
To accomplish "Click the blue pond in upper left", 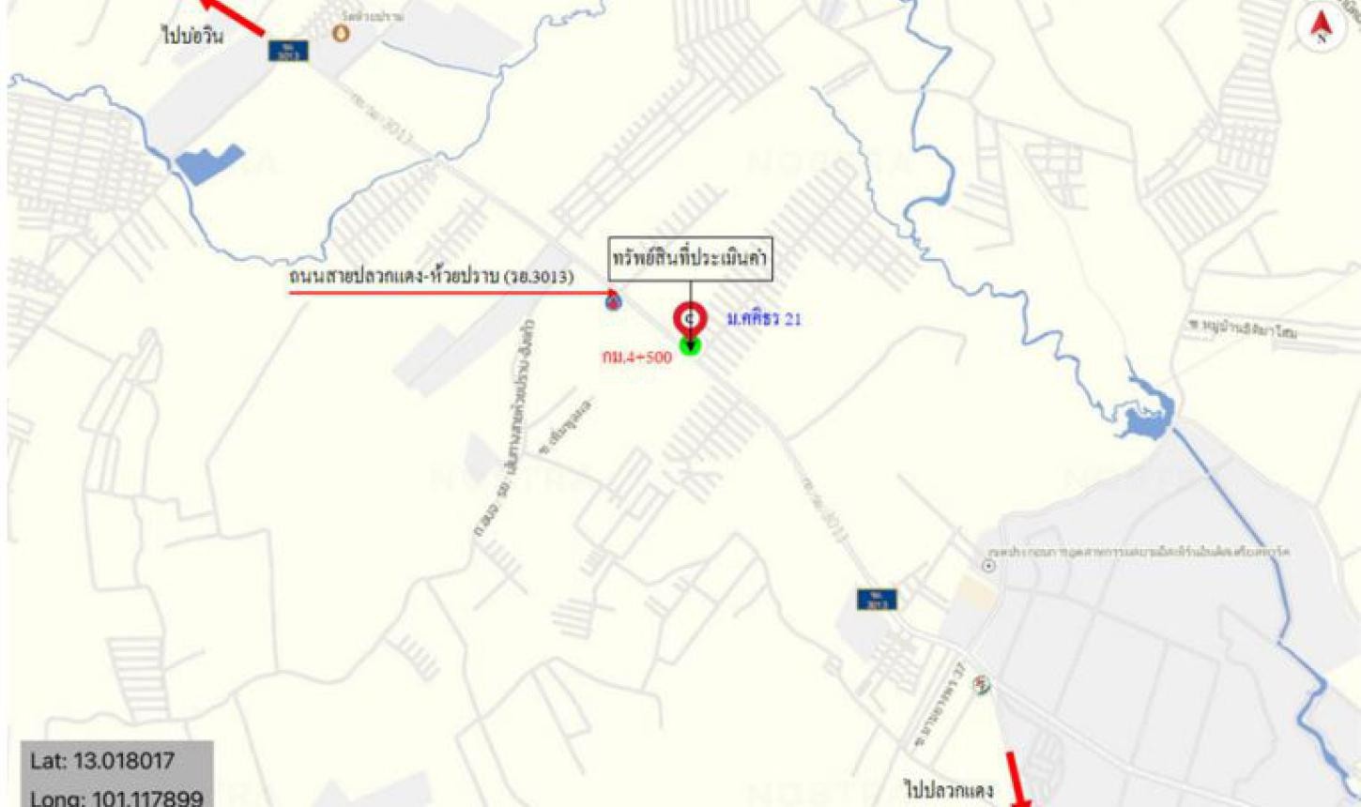I will pos(210,163).
